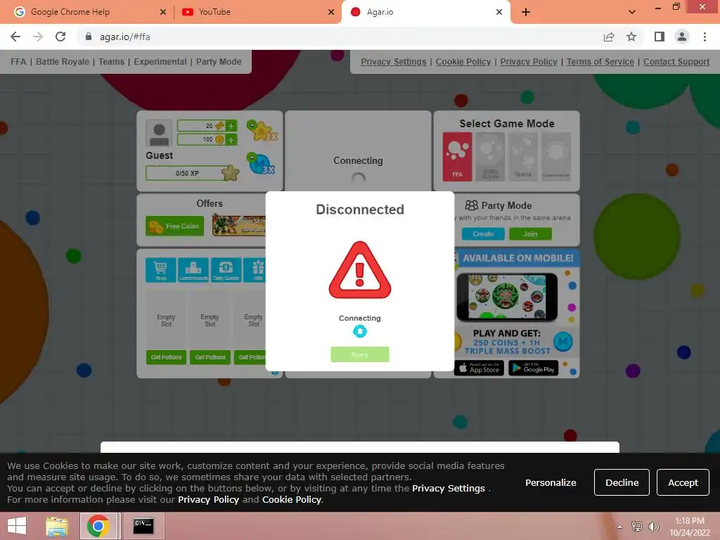
Task: Add coins with the plus next to 100
Action: coord(231,140)
